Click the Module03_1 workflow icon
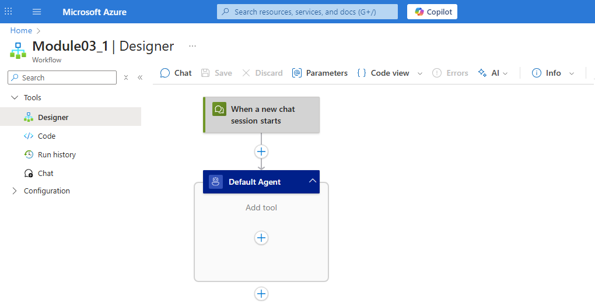The width and height of the screenshot is (595, 303). point(18,51)
